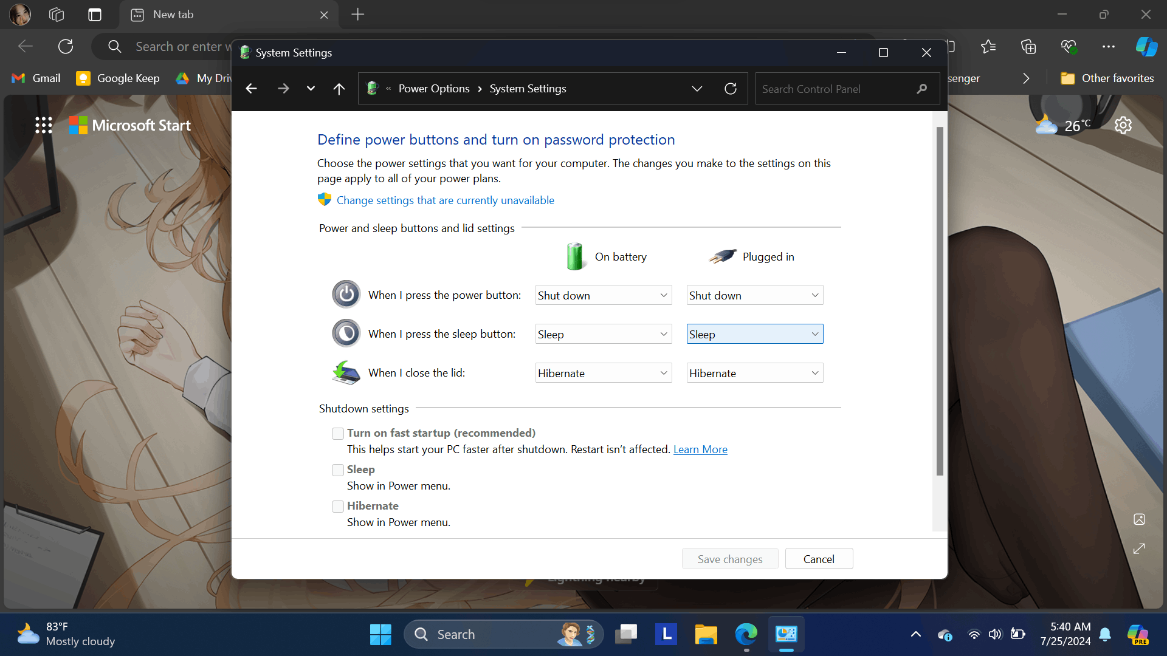Viewport: 1167px width, 656px height.
Task: Open Edge favorites star icon
Action: pos(988,46)
